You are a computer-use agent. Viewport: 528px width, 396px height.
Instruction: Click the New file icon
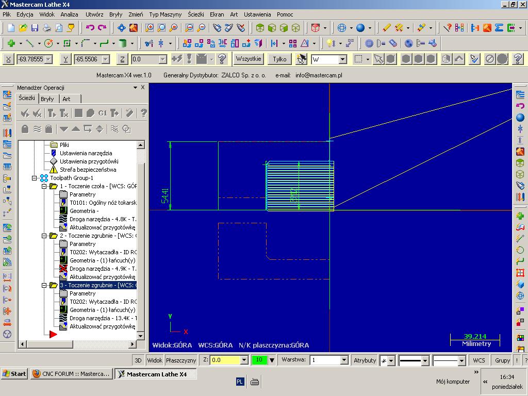(11, 28)
